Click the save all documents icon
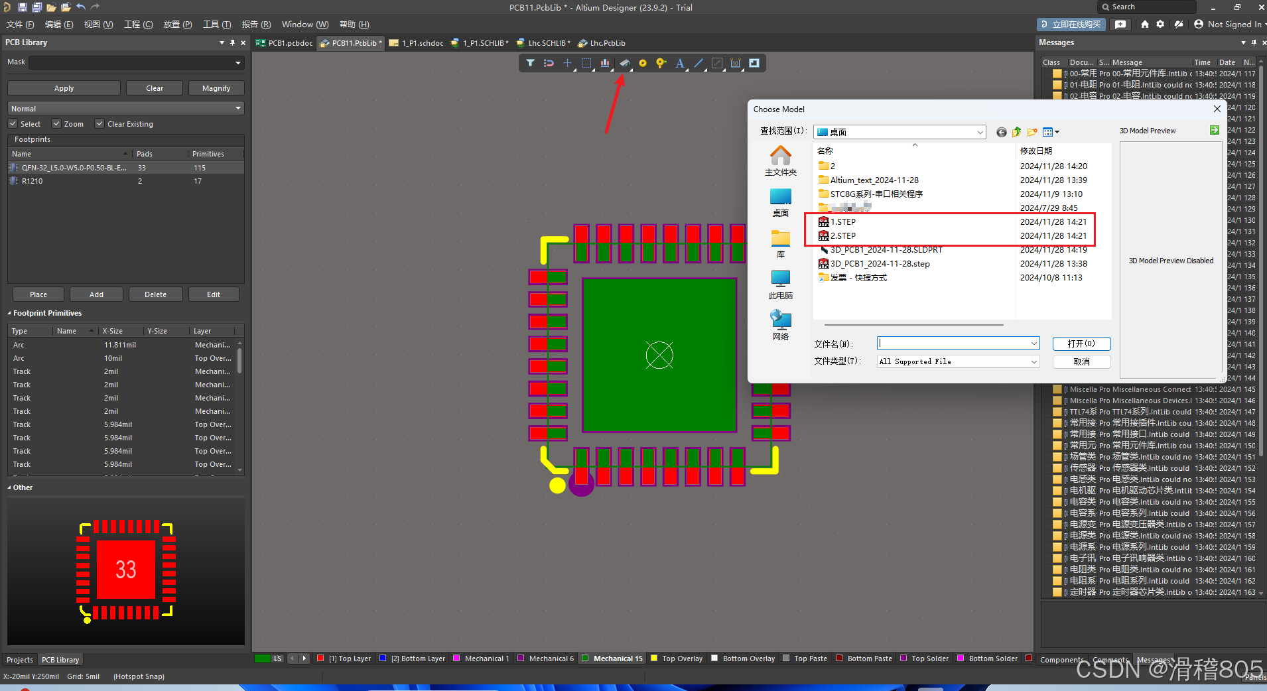The image size is (1267, 691). (36, 7)
